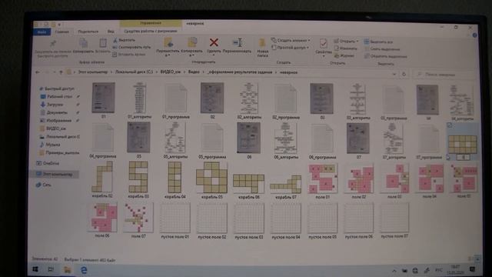The height and width of the screenshot is (277, 492).
Task: Expand the Открыть dropdown in ribbon
Action: coord(346,41)
